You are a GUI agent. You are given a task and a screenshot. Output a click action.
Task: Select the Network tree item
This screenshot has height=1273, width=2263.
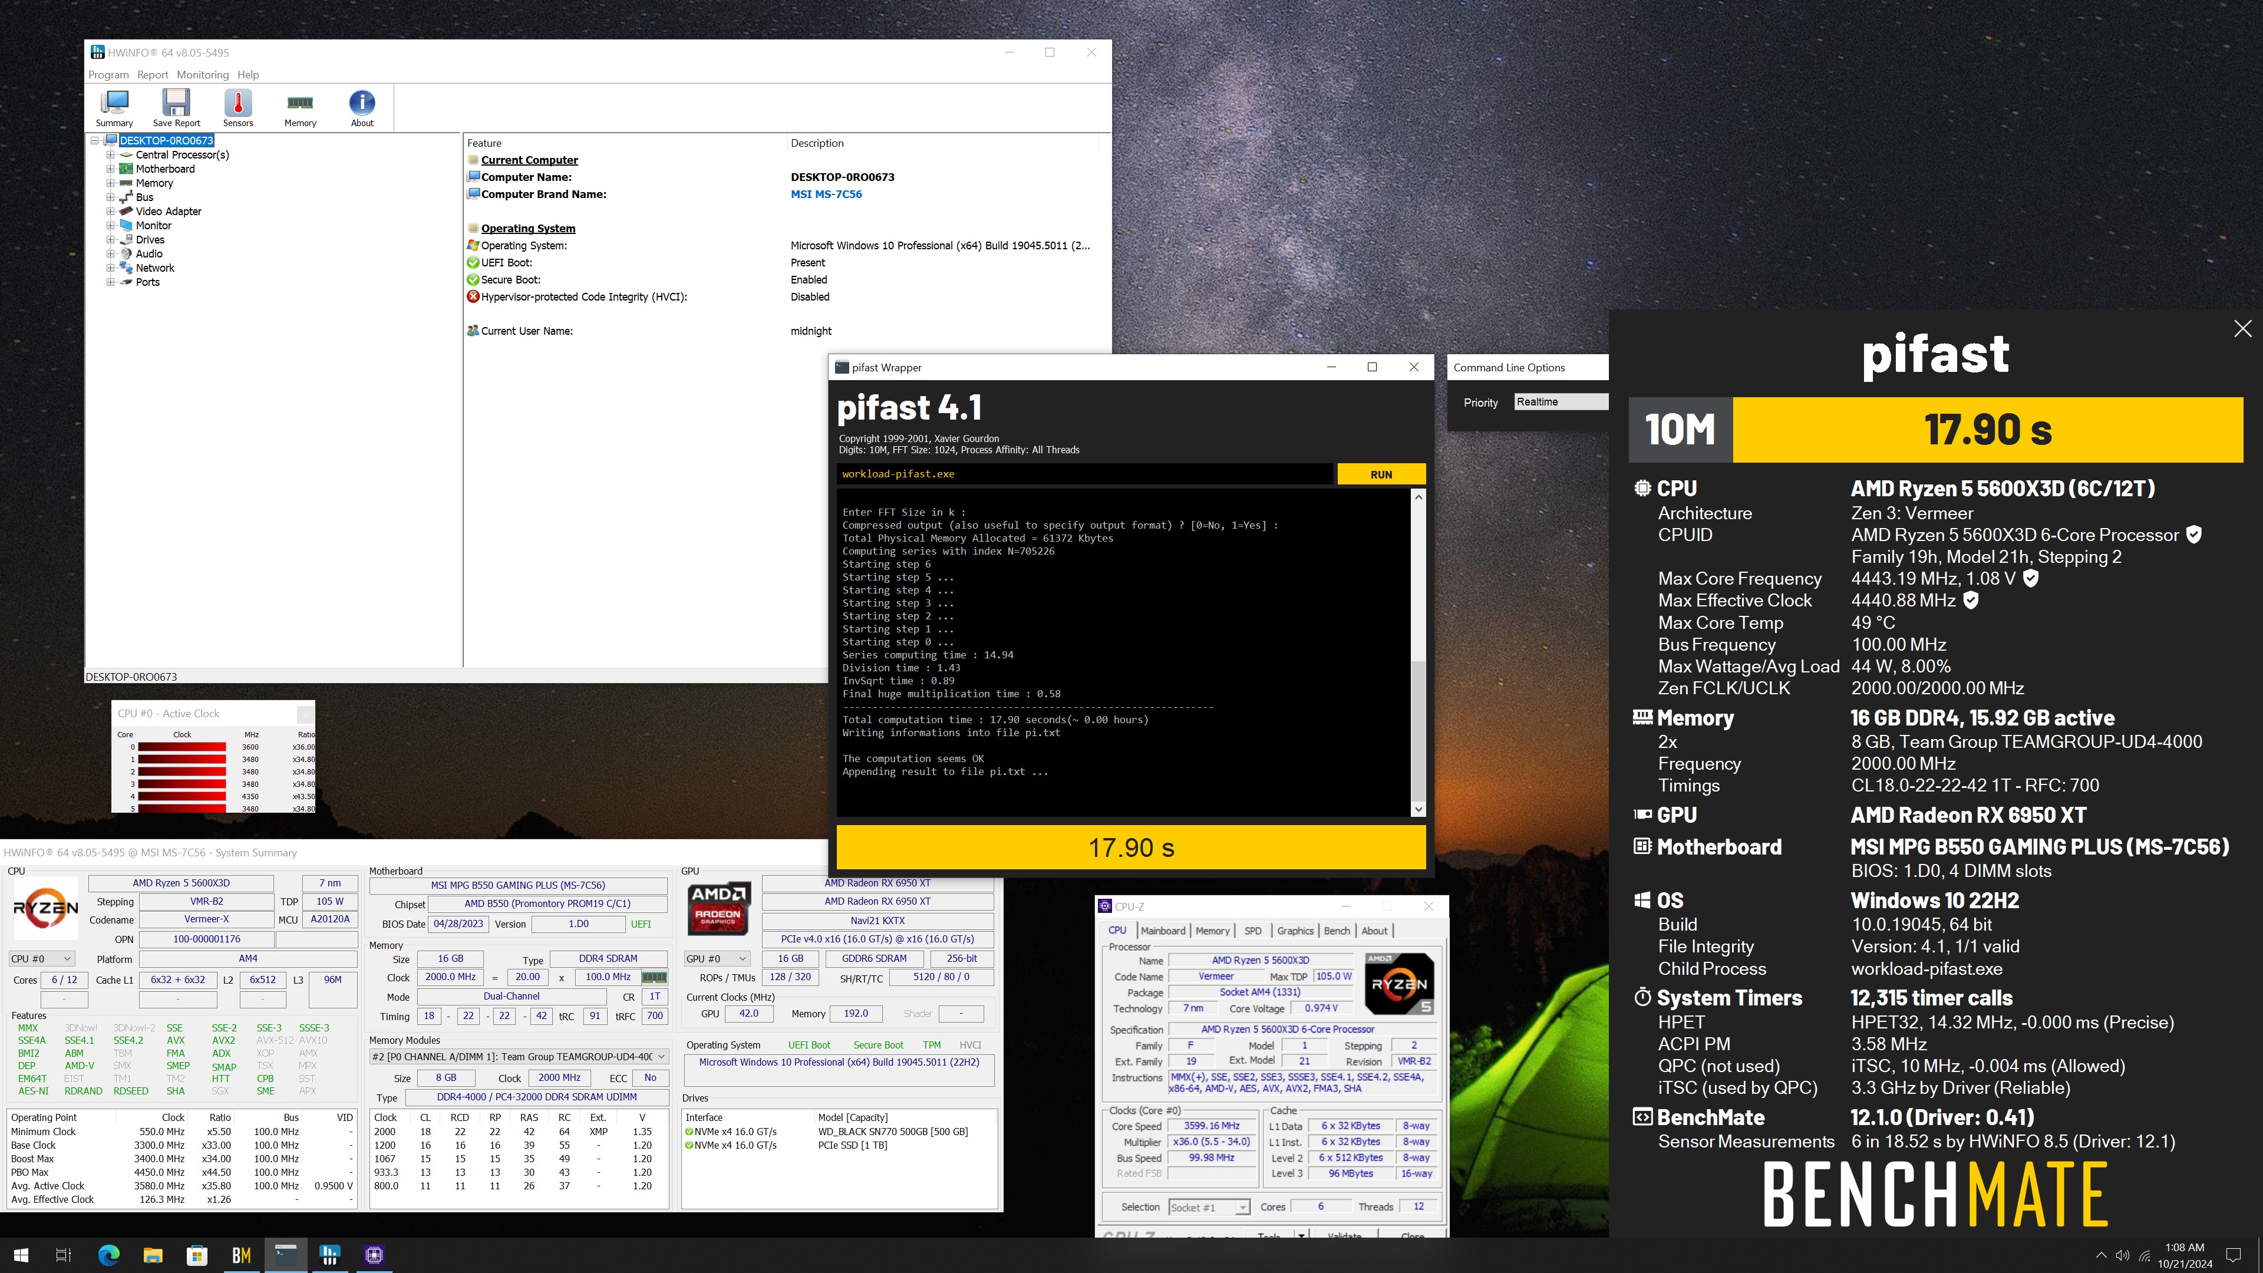(x=154, y=268)
